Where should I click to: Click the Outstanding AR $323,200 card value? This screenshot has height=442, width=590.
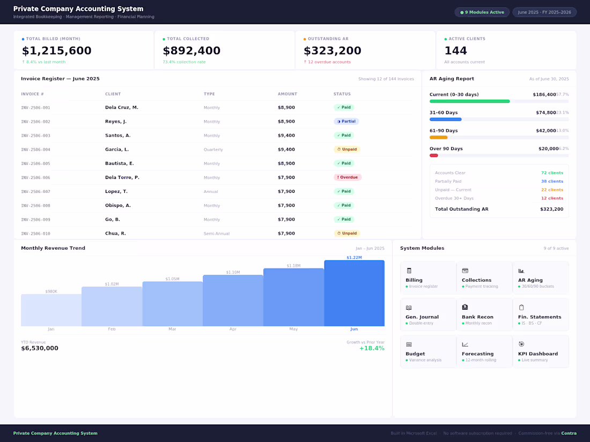coord(332,51)
